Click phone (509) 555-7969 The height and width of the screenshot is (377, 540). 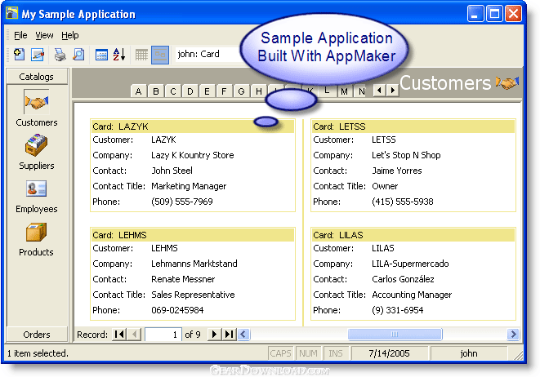pyautogui.click(x=182, y=202)
